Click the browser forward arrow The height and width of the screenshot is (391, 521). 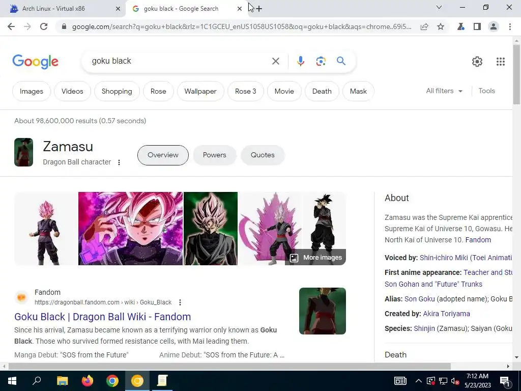click(27, 26)
